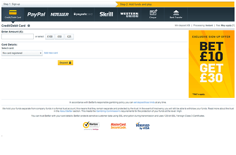
Task: Choose Western Union payment option
Action: (x=129, y=14)
